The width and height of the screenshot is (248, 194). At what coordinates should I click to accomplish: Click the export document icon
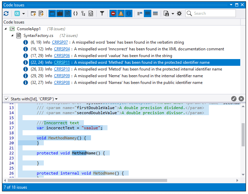point(166,13)
